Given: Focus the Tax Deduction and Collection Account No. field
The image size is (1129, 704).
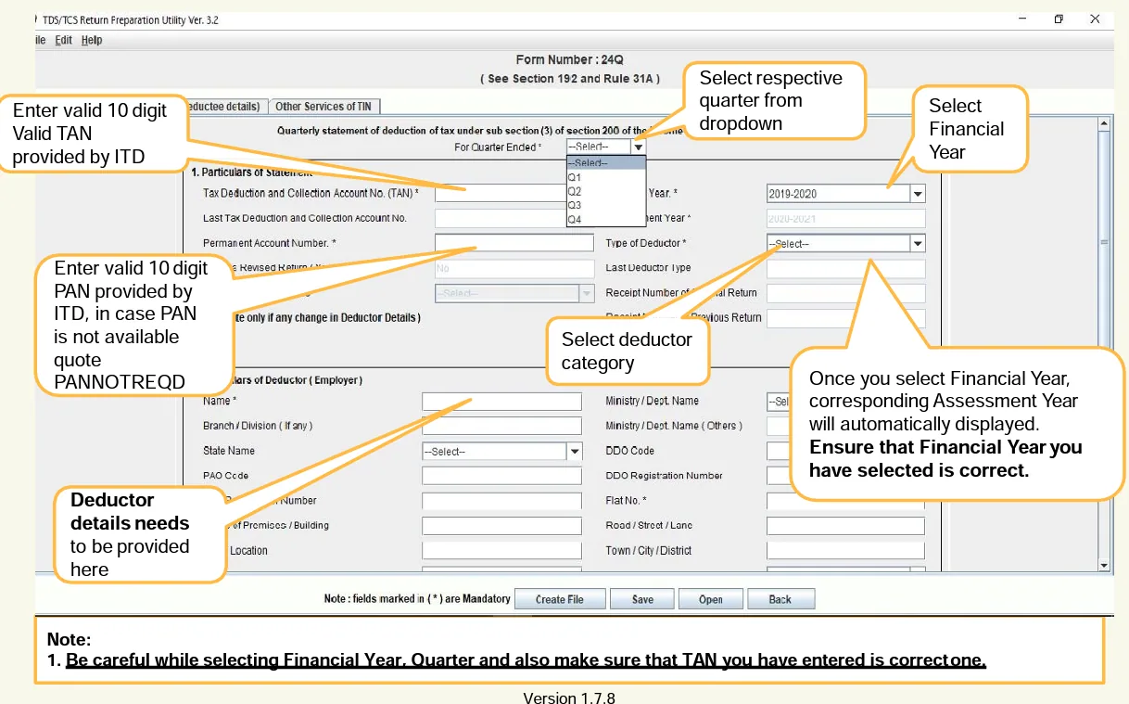Looking at the screenshot, I should [501, 193].
